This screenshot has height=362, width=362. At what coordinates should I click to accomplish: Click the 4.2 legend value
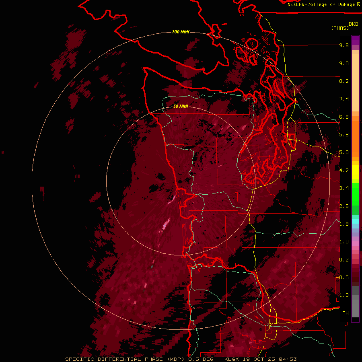pos(344,171)
